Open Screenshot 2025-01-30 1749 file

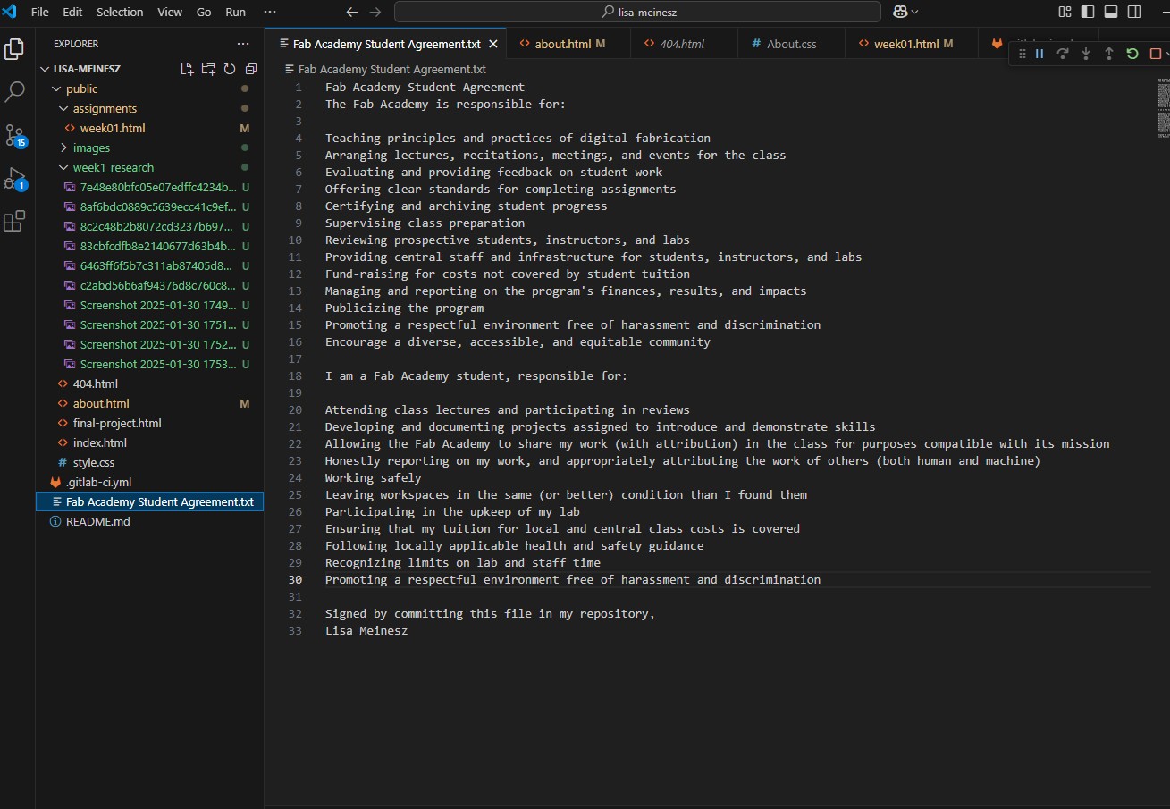point(150,305)
